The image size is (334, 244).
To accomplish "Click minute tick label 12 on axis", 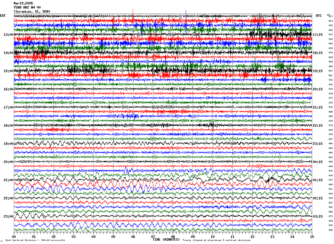I will click(x=252, y=237).
